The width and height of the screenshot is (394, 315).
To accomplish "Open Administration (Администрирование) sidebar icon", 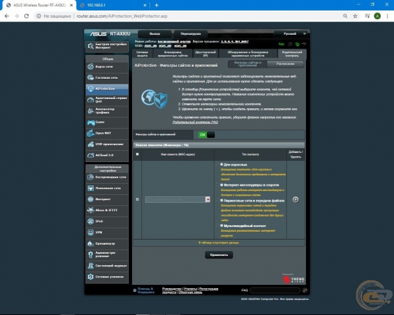I will tap(91, 255).
